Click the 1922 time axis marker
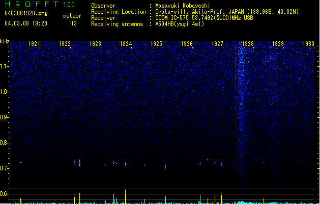 click(65, 44)
